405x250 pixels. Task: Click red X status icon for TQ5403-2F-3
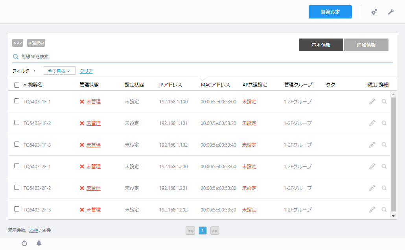point(82,210)
